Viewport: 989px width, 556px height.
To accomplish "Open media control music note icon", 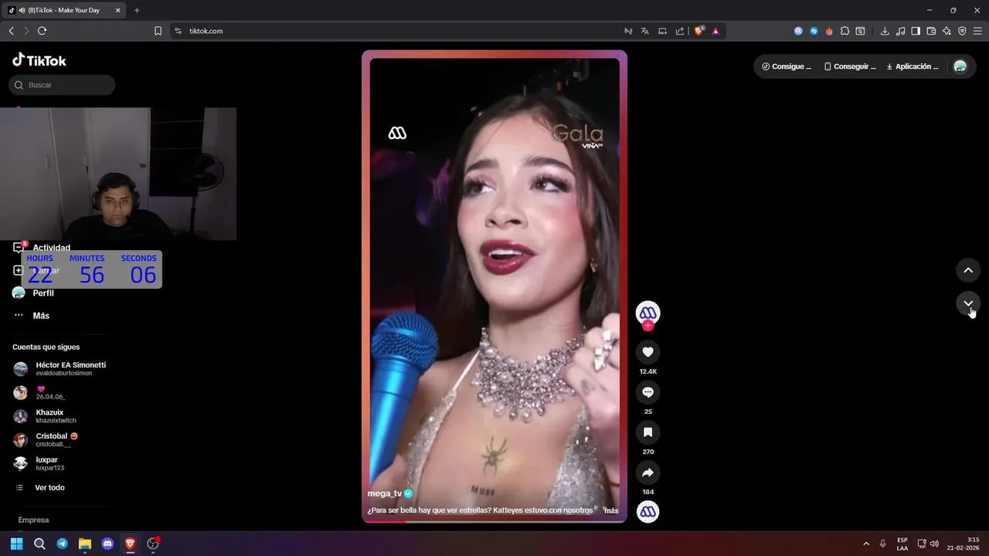I will tap(900, 31).
